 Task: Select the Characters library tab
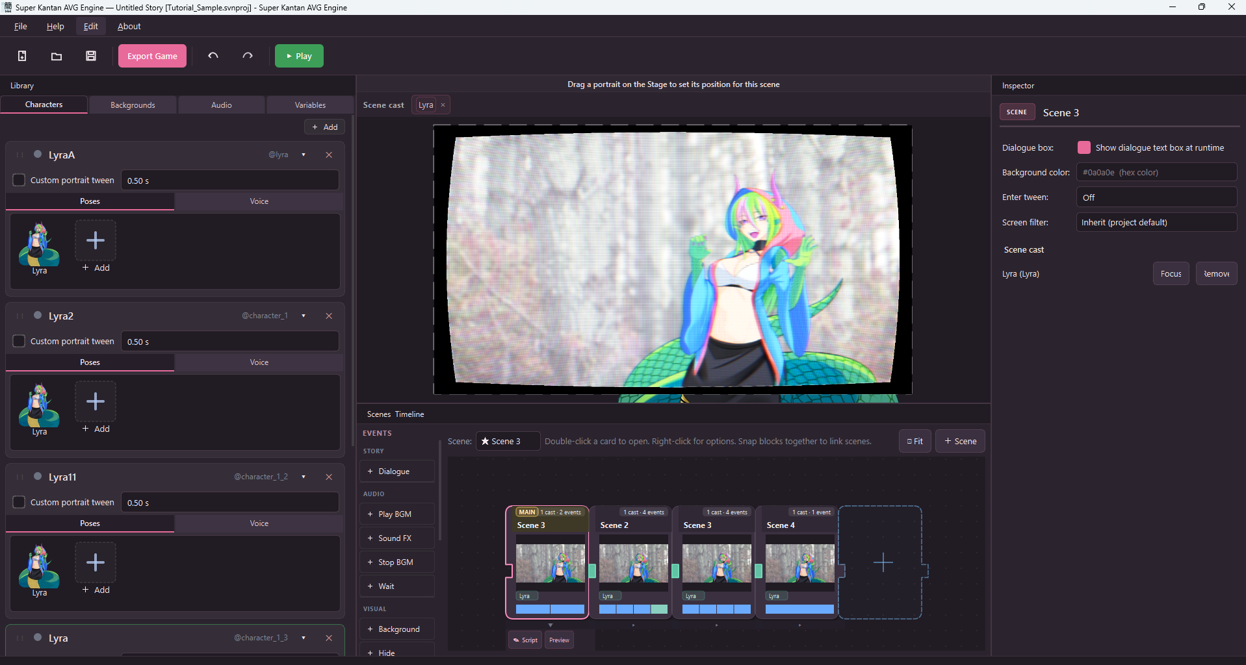coord(44,105)
